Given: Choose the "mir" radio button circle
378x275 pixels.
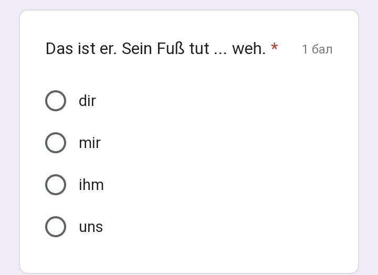Looking at the screenshot, I should (56, 143).
